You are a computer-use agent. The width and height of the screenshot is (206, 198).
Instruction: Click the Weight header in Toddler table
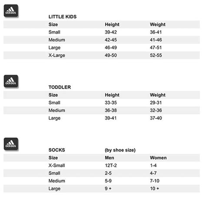click(158, 95)
